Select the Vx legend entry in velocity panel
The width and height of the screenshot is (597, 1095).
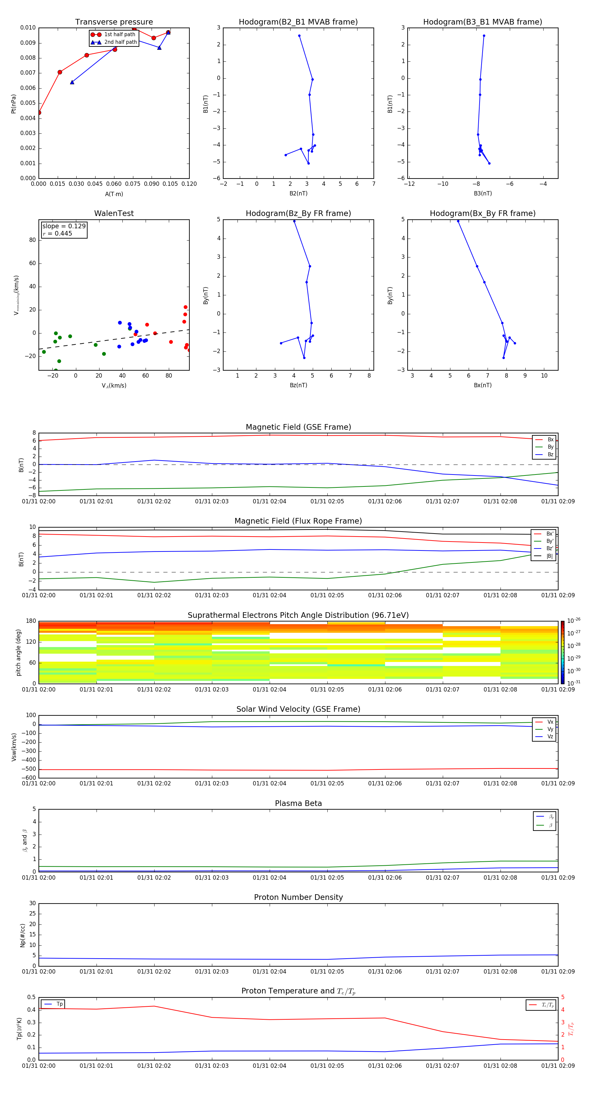(x=544, y=722)
